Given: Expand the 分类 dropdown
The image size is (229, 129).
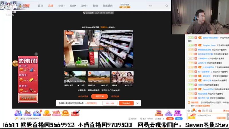Looking at the screenshot, I should pyautogui.click(x=61, y=6).
